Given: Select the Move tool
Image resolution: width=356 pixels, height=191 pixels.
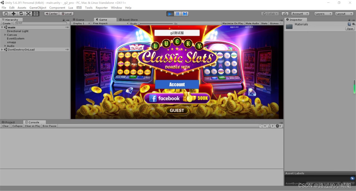Looking at the screenshot, I should 13,14.
